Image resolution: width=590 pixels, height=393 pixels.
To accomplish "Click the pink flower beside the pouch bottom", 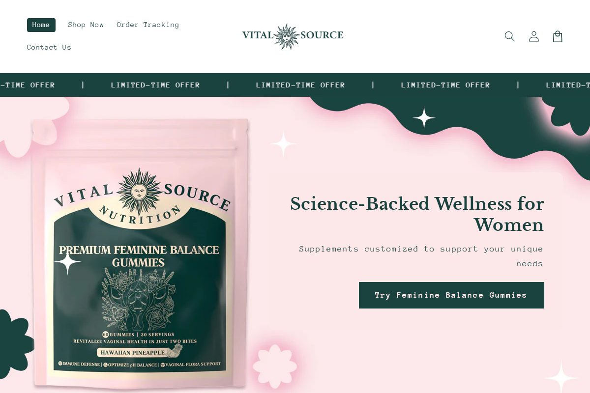I will click(275, 366).
